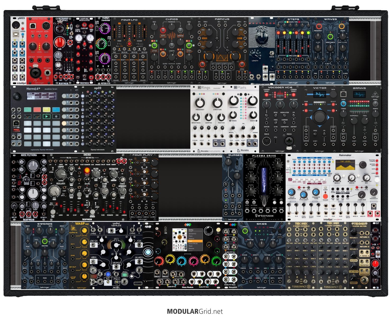The height and width of the screenshot is (317, 390).
Task: Click the USB port on Meta Module
Action: point(165,229)
